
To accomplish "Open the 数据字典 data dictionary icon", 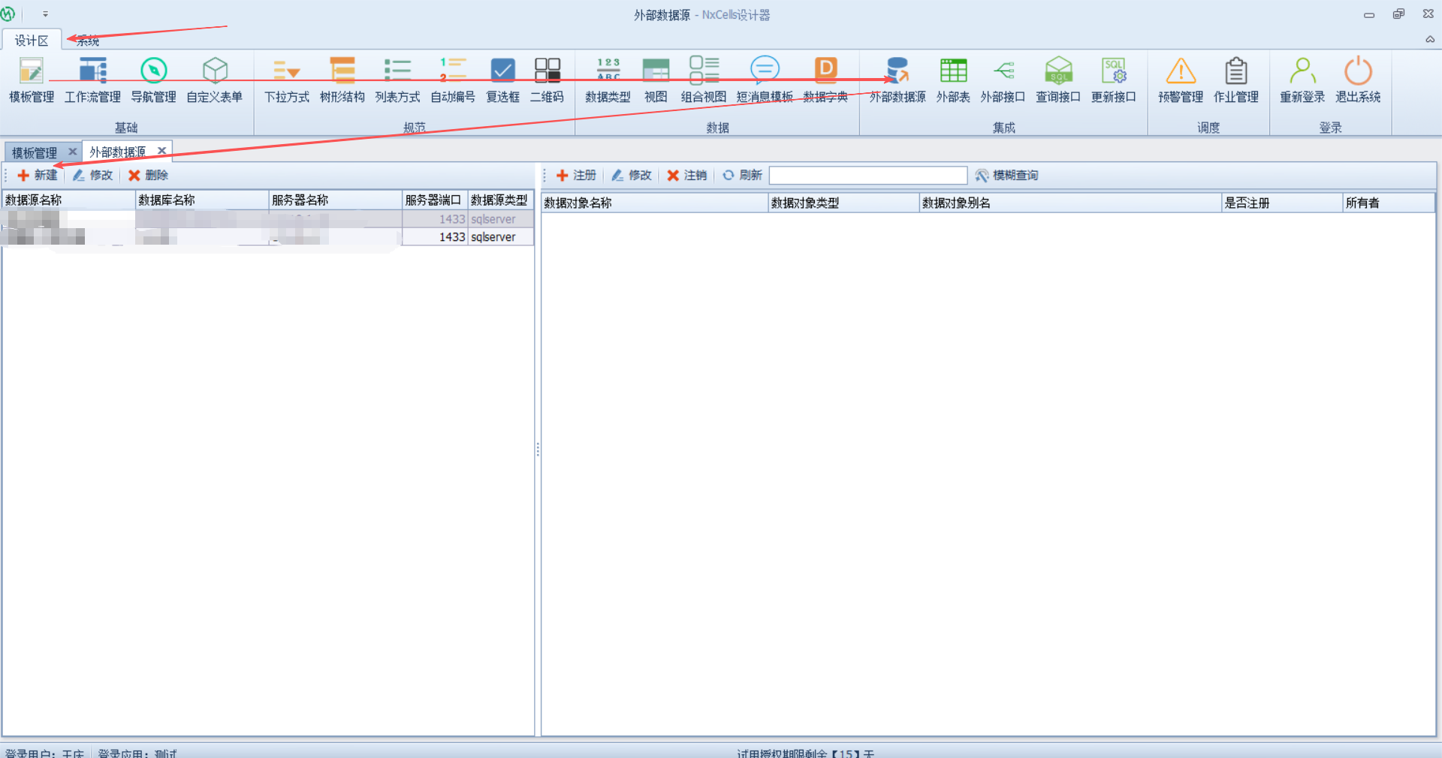I will click(x=825, y=80).
